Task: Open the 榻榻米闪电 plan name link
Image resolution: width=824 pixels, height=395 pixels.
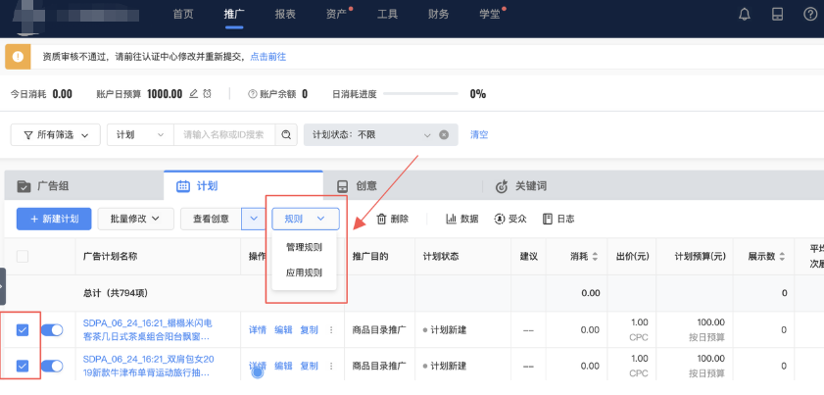Action: click(x=148, y=329)
